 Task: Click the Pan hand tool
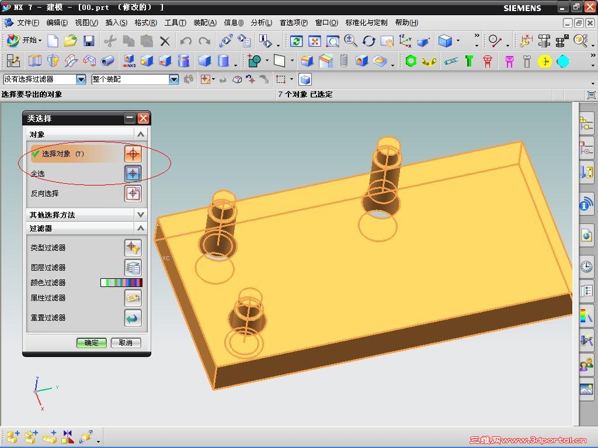tap(387, 41)
